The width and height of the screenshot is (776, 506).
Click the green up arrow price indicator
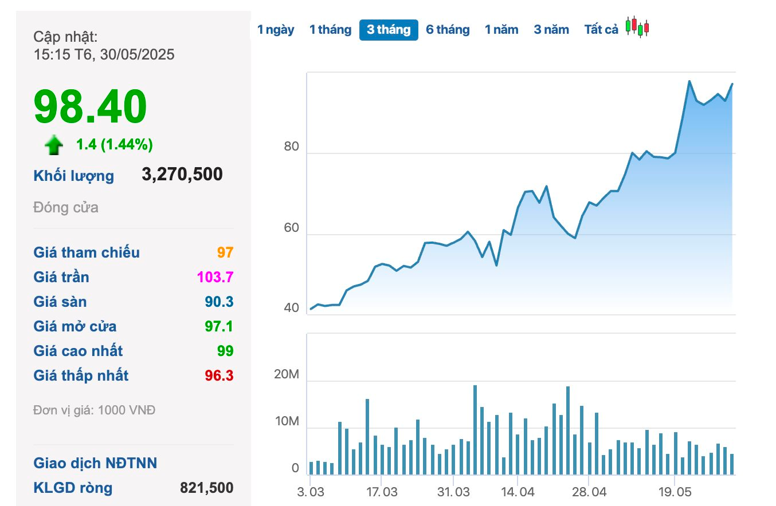pos(54,145)
